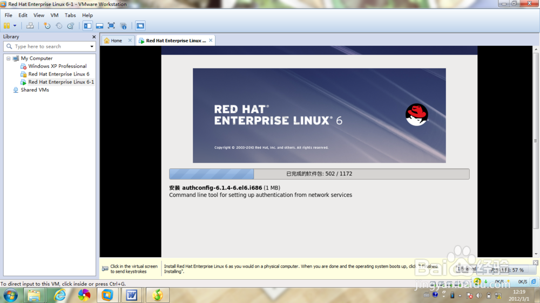Open the power options dropdown arrow

point(15,26)
